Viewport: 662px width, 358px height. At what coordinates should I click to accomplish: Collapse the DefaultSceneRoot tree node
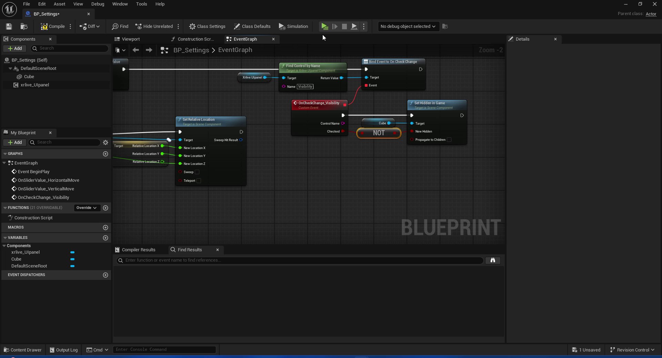(10, 69)
